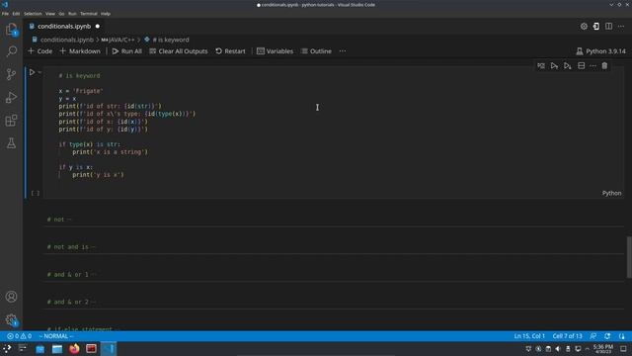The image size is (632, 356).
Task: Split the cell in cell toolbar
Action: pyautogui.click(x=582, y=66)
